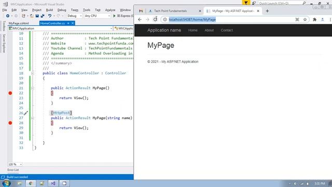Open the File menu
332x187 pixels.
tap(5, 10)
